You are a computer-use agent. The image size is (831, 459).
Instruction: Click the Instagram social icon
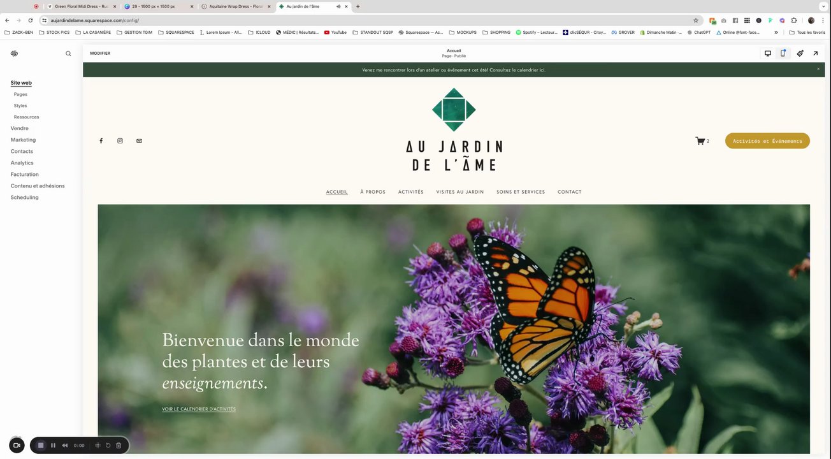(120, 141)
